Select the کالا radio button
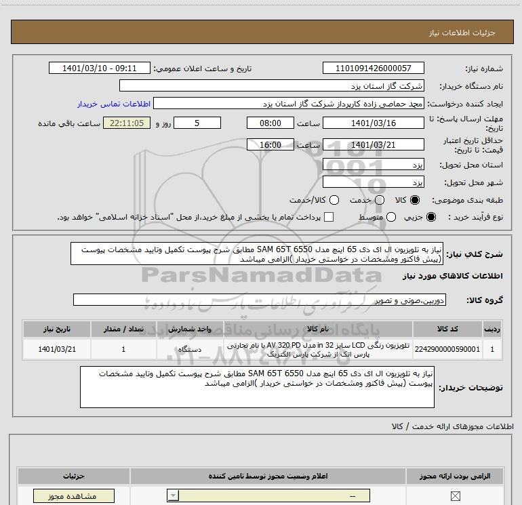This screenshot has height=505, width=522. click(415, 200)
